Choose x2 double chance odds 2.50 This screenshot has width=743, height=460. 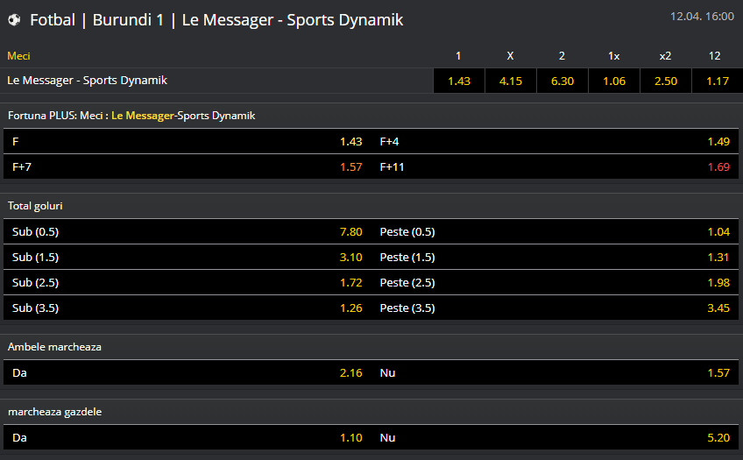click(665, 81)
